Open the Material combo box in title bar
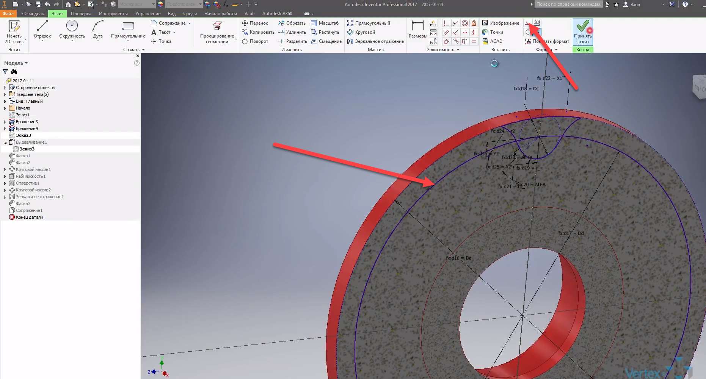This screenshot has height=379, width=706. pyautogui.click(x=137, y=4)
